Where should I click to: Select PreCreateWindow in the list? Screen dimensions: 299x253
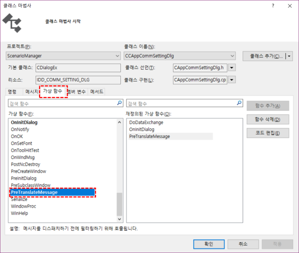point(29,171)
